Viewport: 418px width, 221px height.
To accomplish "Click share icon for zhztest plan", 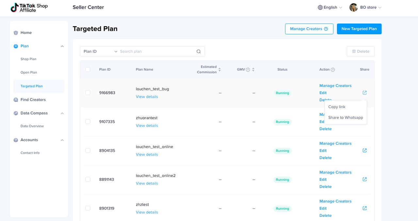I will click(x=364, y=208).
